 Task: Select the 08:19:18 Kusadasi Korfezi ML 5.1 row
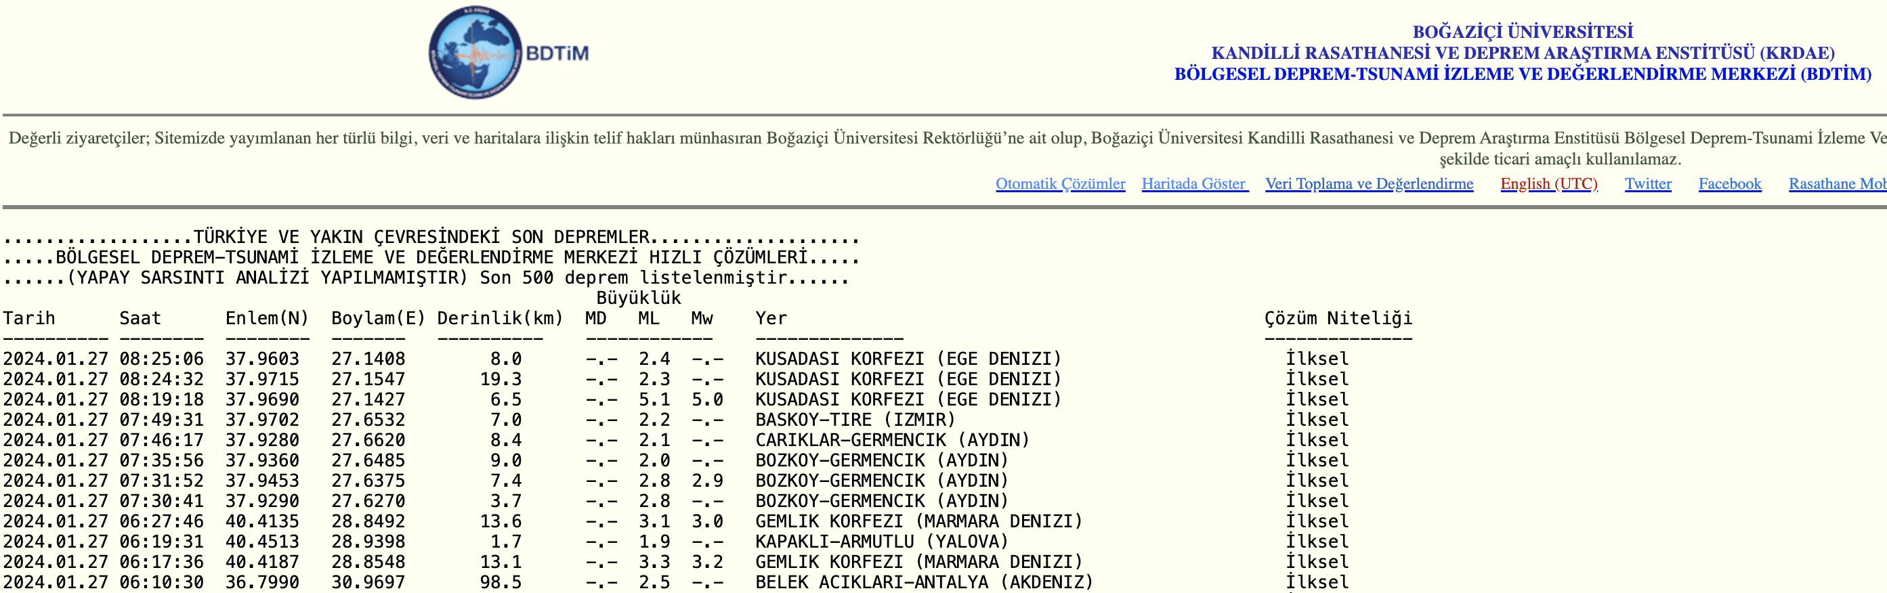tap(531, 399)
